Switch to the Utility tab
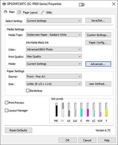The width and height of the screenshot is (118, 145). point(46,12)
